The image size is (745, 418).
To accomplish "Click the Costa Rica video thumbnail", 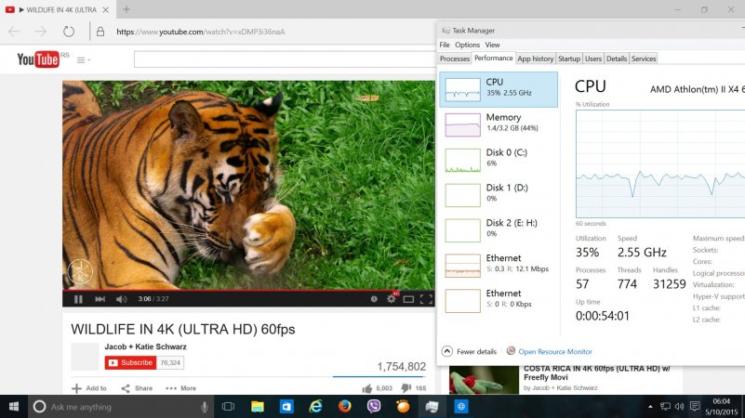I will pos(484,380).
